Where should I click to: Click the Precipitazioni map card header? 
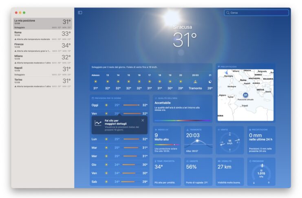pyautogui.click(x=227, y=67)
